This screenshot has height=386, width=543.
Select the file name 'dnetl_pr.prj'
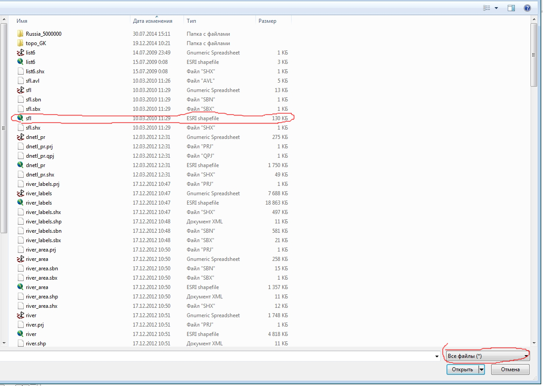coord(39,147)
